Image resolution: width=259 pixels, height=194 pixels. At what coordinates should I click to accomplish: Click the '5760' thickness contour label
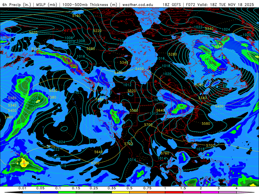pos(165,153)
